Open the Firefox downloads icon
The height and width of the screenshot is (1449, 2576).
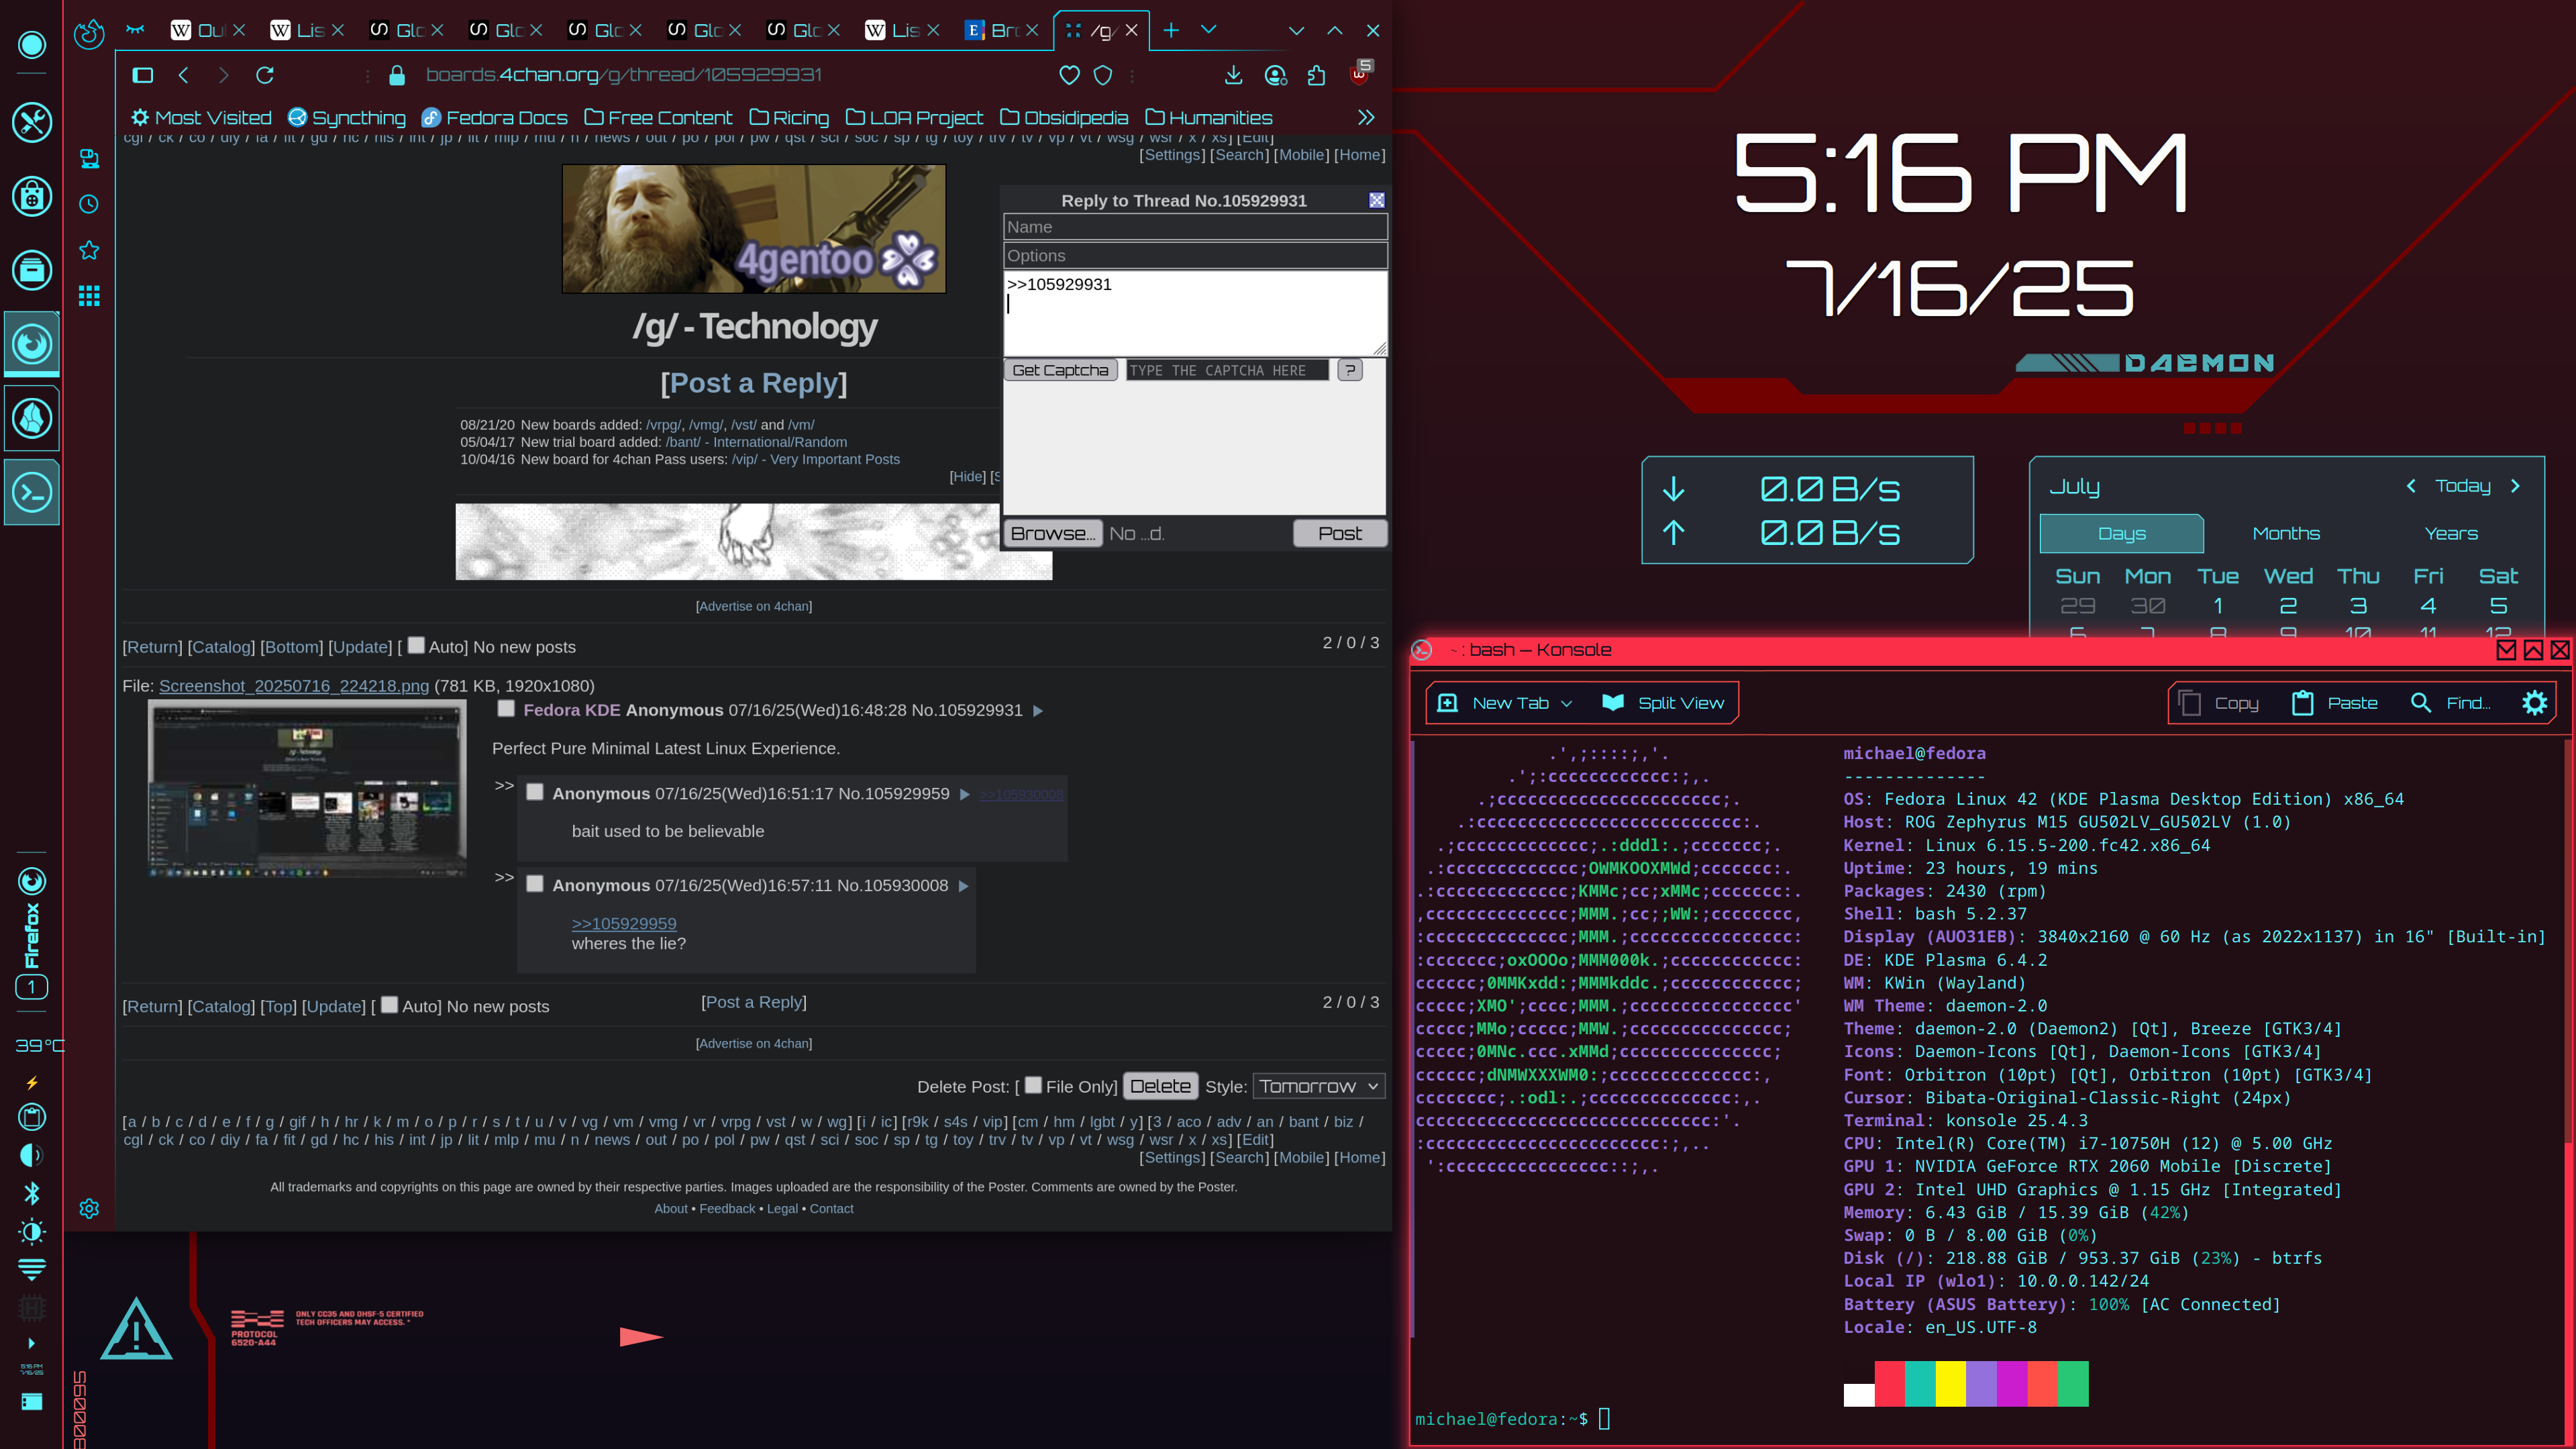[x=1234, y=75]
